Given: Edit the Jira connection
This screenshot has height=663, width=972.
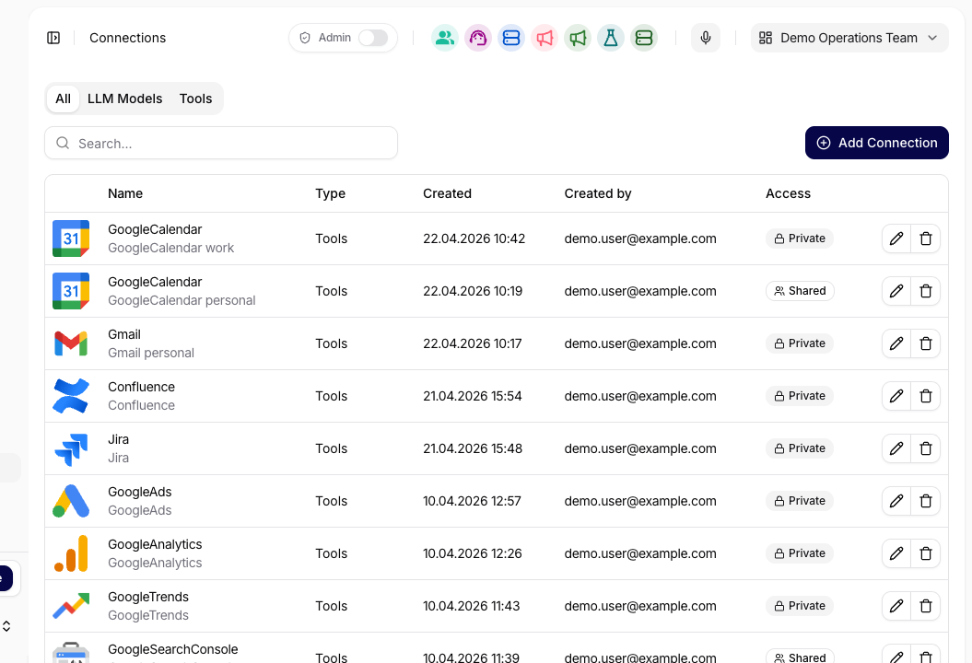Looking at the screenshot, I should [x=896, y=448].
